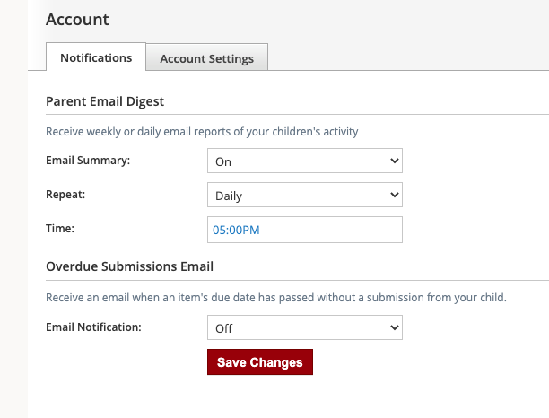Click the chevron arrow on Email Notification select

pos(394,327)
